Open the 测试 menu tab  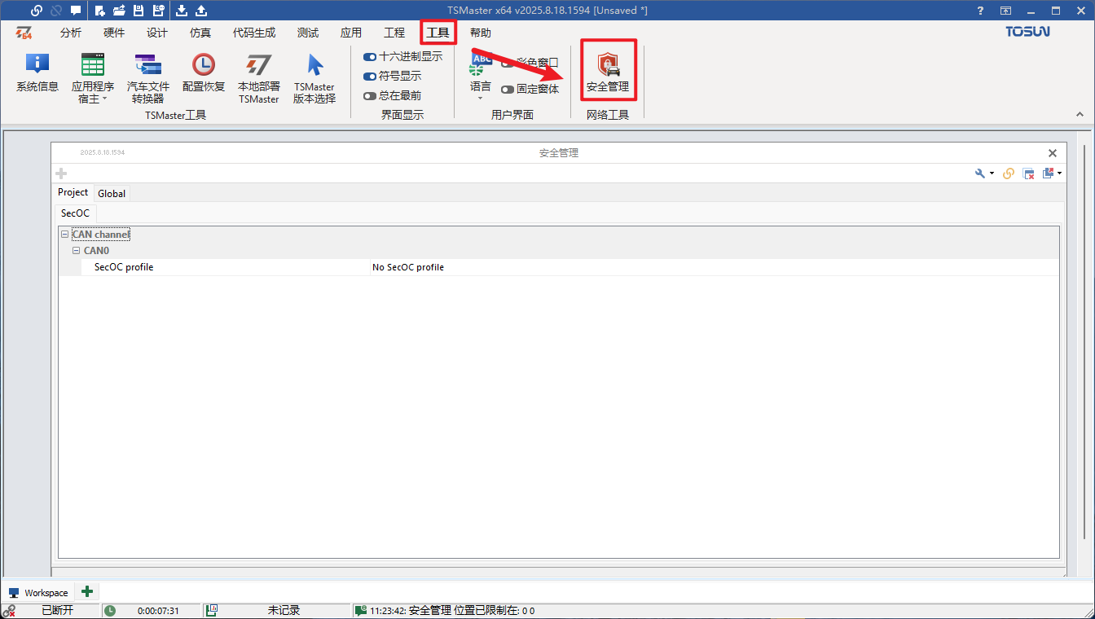[308, 33]
